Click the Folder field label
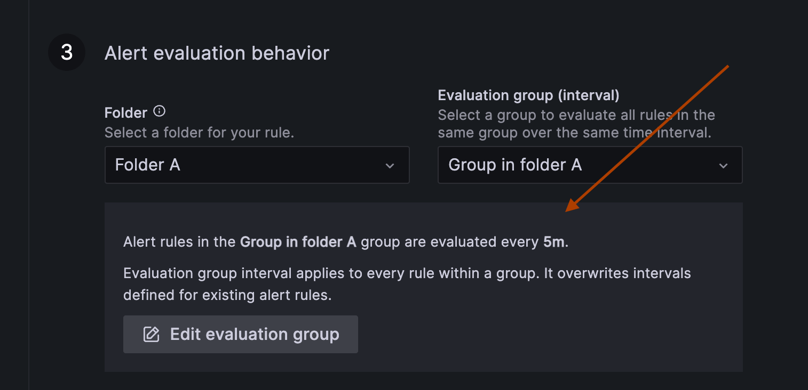Image resolution: width=808 pixels, height=390 pixels. (126, 113)
